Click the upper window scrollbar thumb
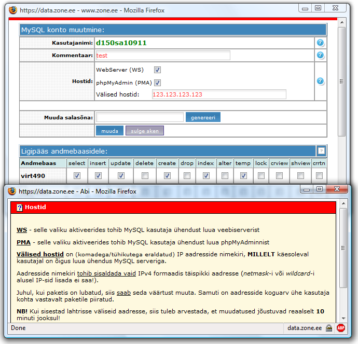 [x=342, y=82]
